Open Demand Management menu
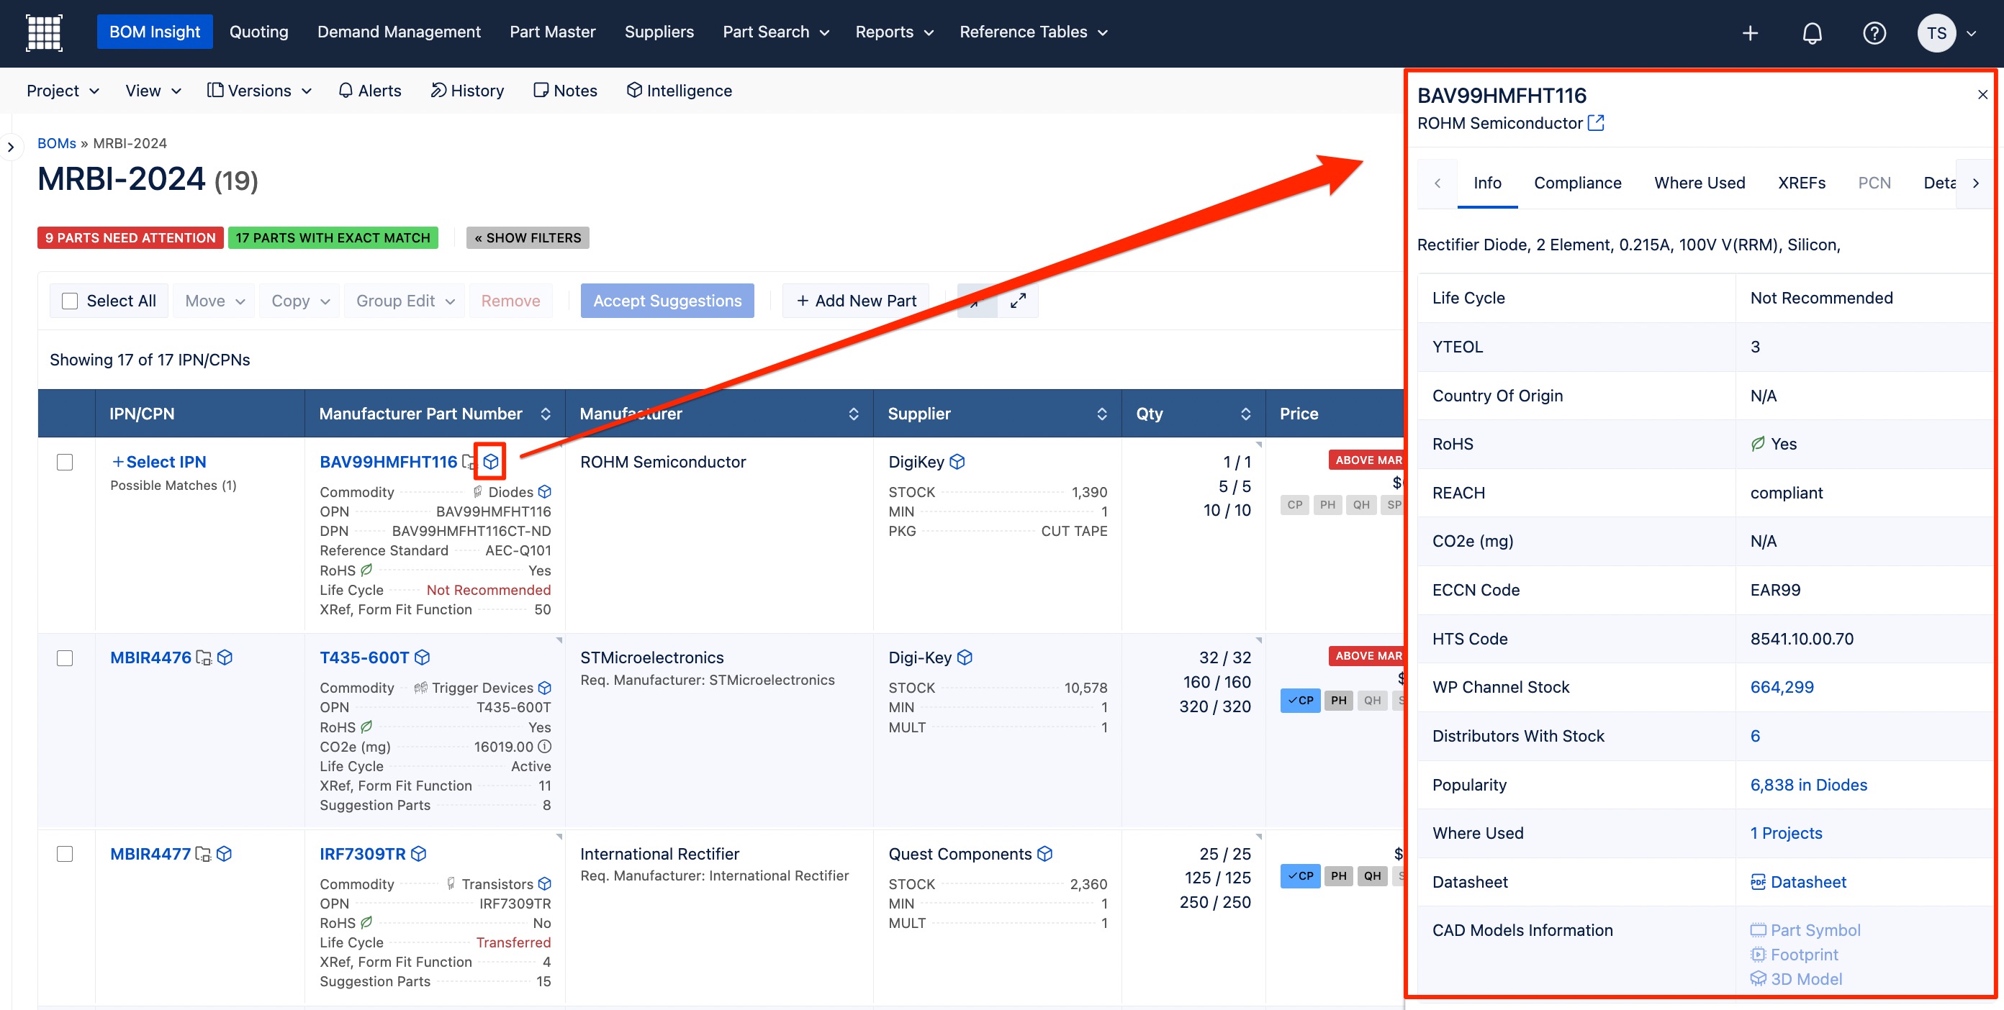This screenshot has width=2004, height=1010. [x=399, y=32]
